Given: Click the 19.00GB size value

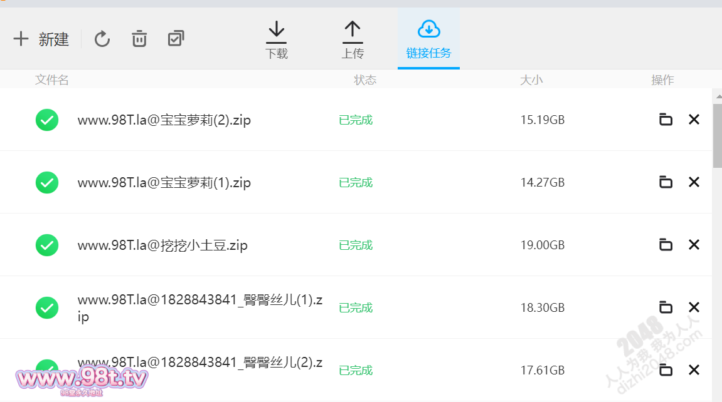Looking at the screenshot, I should coord(543,245).
